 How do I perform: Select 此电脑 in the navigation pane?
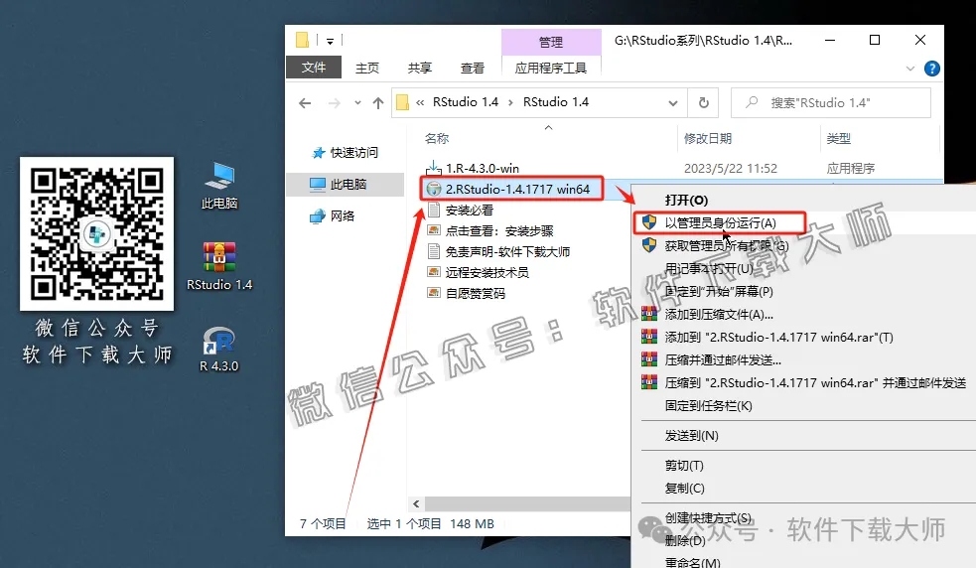[x=345, y=185]
